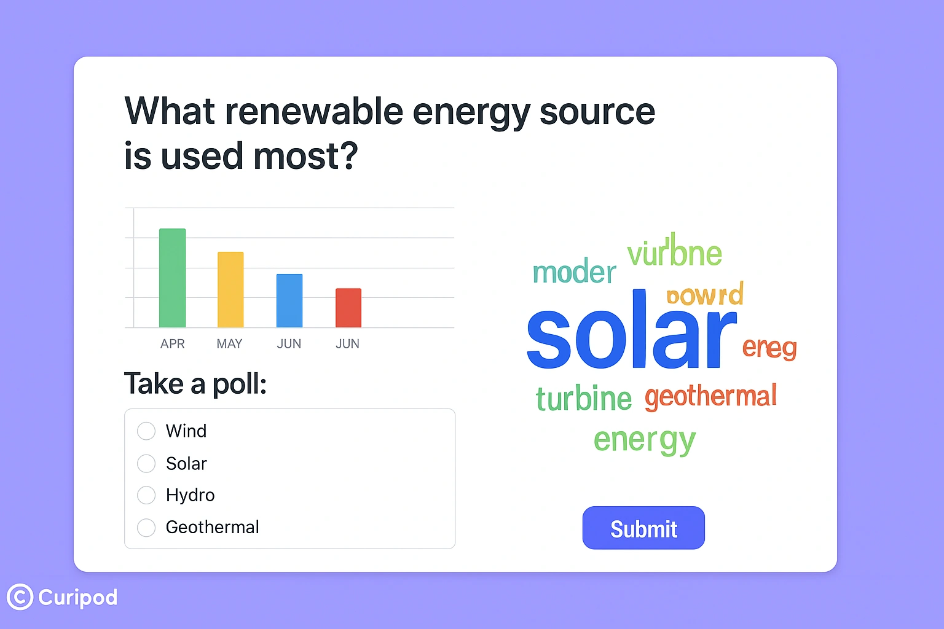Click the green APR bar
Screen dimensions: 944x629
click(x=172, y=278)
